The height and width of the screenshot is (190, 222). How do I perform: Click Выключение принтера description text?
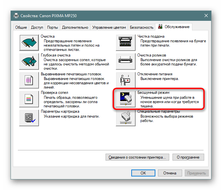click(x=160, y=79)
